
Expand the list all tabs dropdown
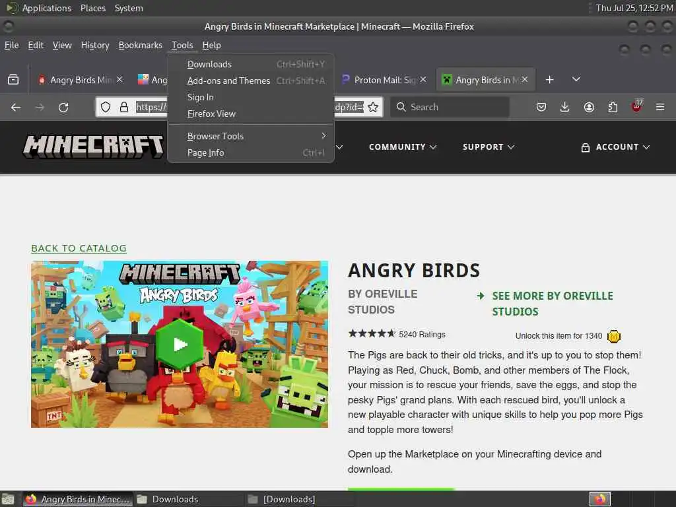[576, 79]
